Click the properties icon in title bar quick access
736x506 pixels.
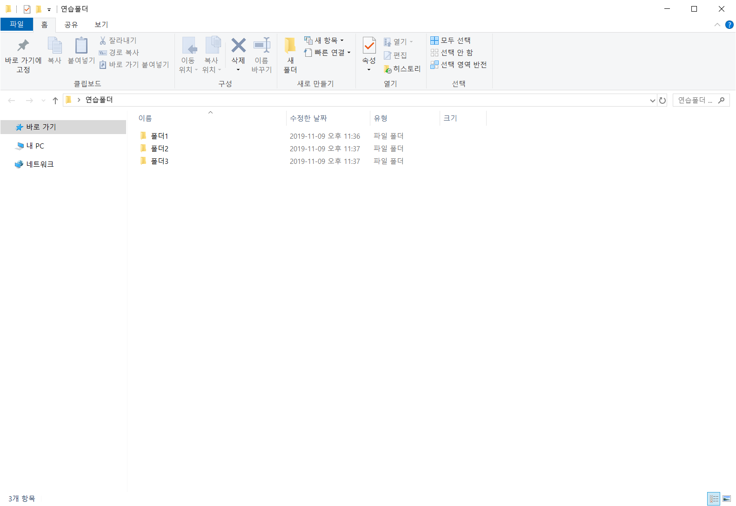[x=27, y=9]
